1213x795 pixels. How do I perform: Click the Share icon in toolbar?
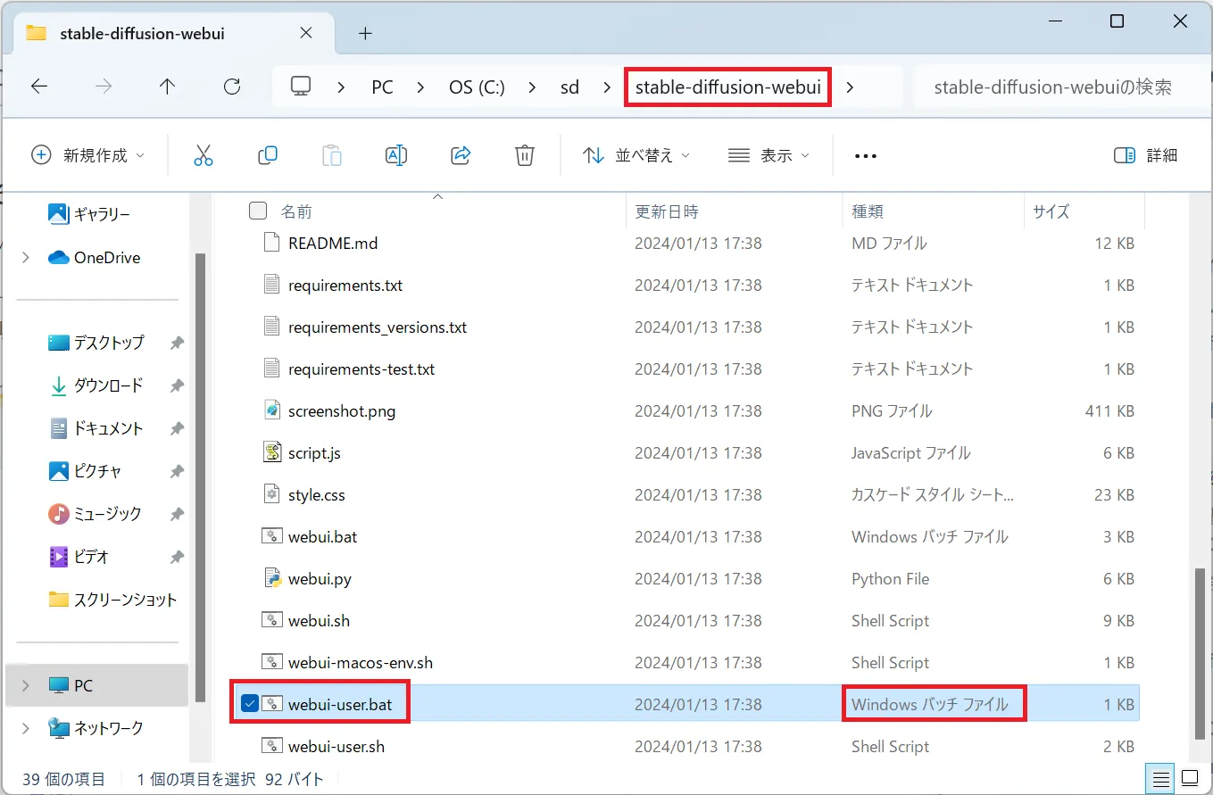pyautogui.click(x=461, y=155)
